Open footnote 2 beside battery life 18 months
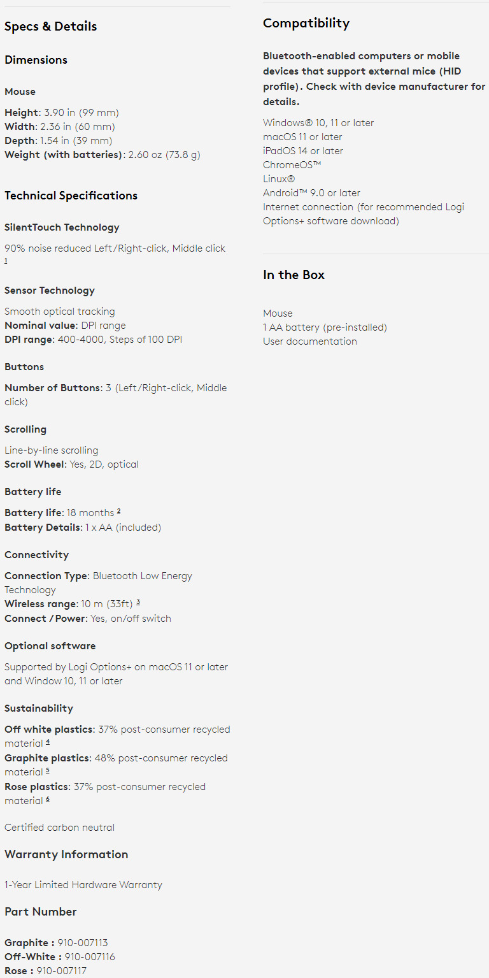The height and width of the screenshot is (978, 489). tap(118, 512)
